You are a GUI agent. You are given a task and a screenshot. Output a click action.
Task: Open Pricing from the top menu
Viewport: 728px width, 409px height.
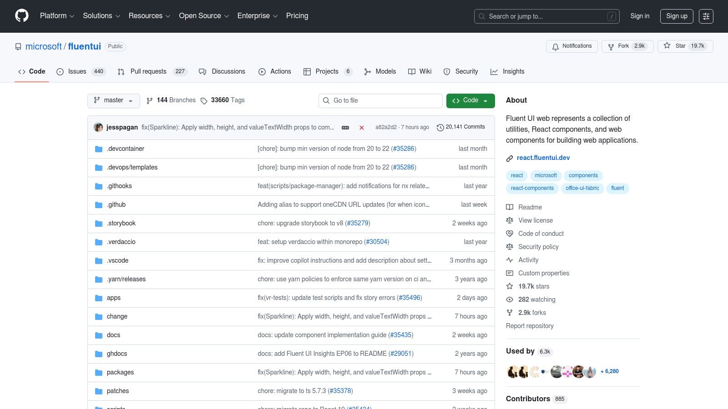click(x=297, y=16)
